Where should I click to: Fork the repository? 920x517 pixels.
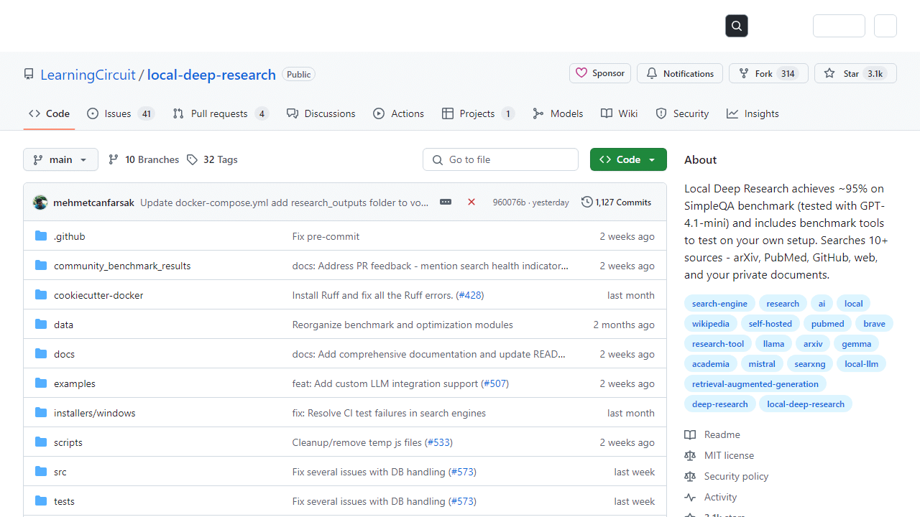(768, 73)
